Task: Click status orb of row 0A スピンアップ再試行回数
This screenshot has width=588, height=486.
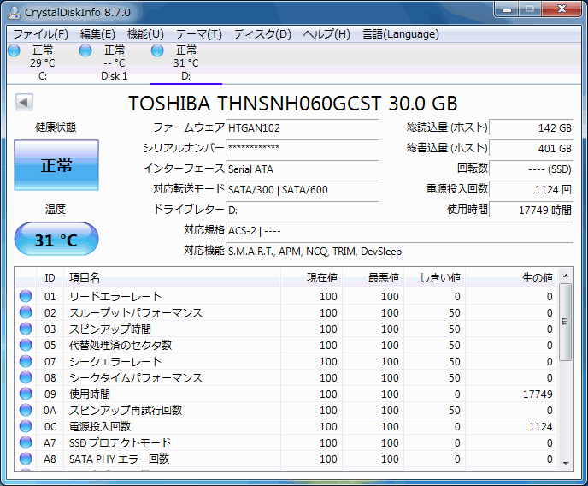Action: (x=26, y=410)
